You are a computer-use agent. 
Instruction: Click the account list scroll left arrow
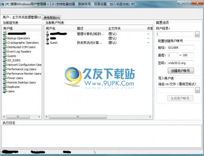click(x=47, y=117)
